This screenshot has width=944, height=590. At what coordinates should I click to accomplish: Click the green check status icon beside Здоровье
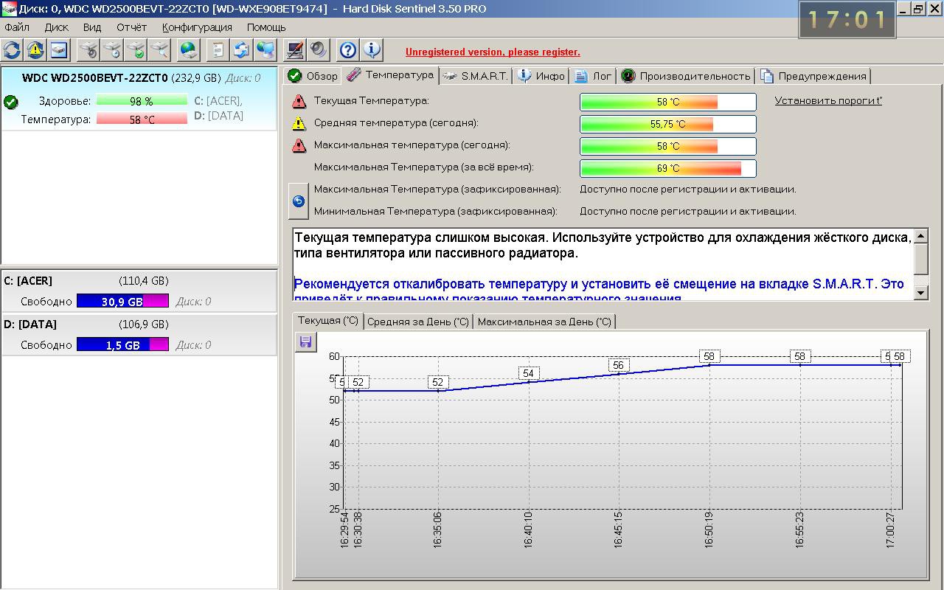pyautogui.click(x=10, y=102)
